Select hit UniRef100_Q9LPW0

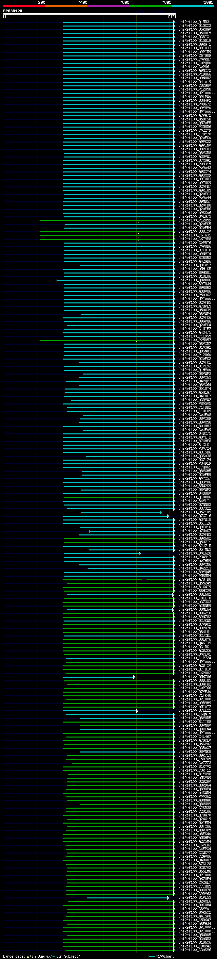pyautogui.click(x=195, y=97)
